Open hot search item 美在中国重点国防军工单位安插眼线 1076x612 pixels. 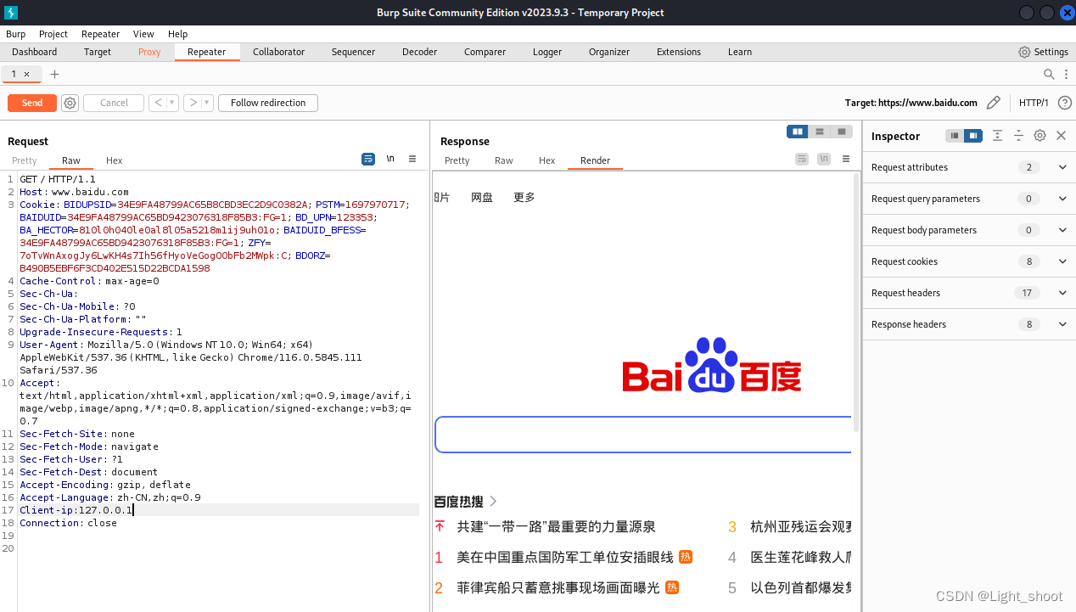point(565,557)
